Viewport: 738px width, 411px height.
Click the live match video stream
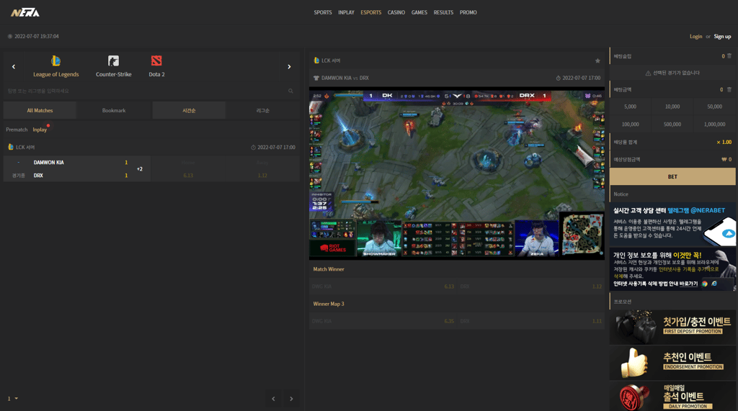[456, 173]
